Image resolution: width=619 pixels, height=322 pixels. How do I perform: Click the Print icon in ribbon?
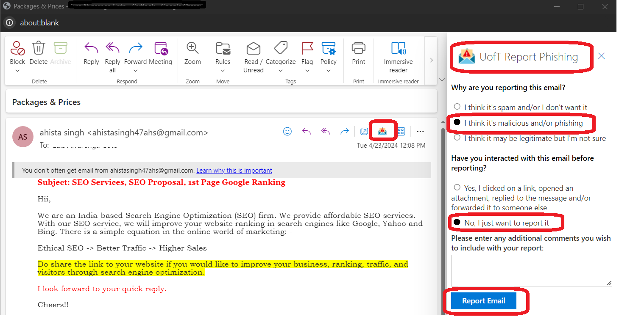[358, 48]
